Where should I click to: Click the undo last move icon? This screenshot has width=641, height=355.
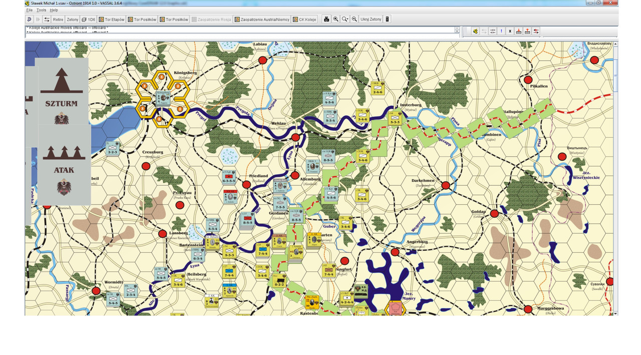[29, 20]
